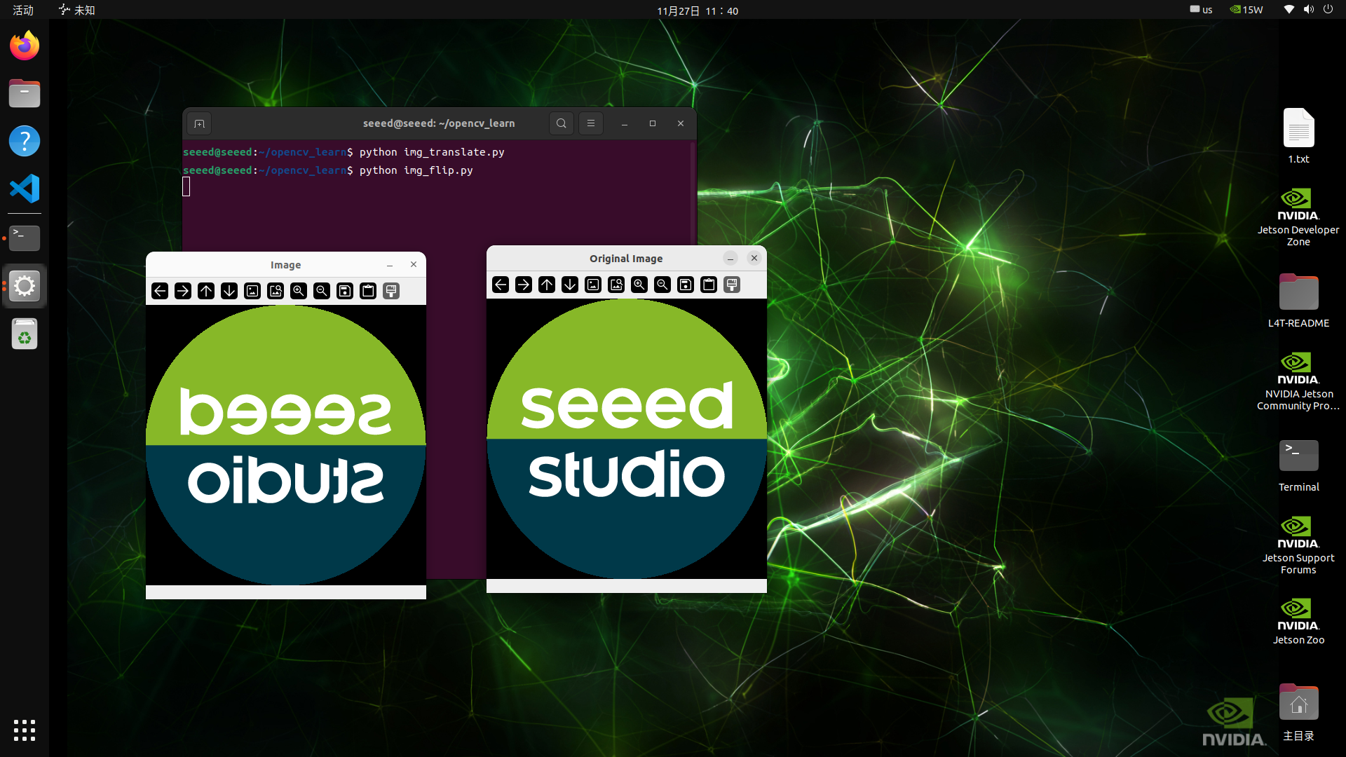This screenshot has height=757, width=1346.
Task: Copy Original Image picture to clipboard
Action: click(x=709, y=285)
